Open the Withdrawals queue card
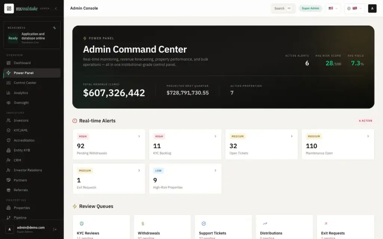 162,227
